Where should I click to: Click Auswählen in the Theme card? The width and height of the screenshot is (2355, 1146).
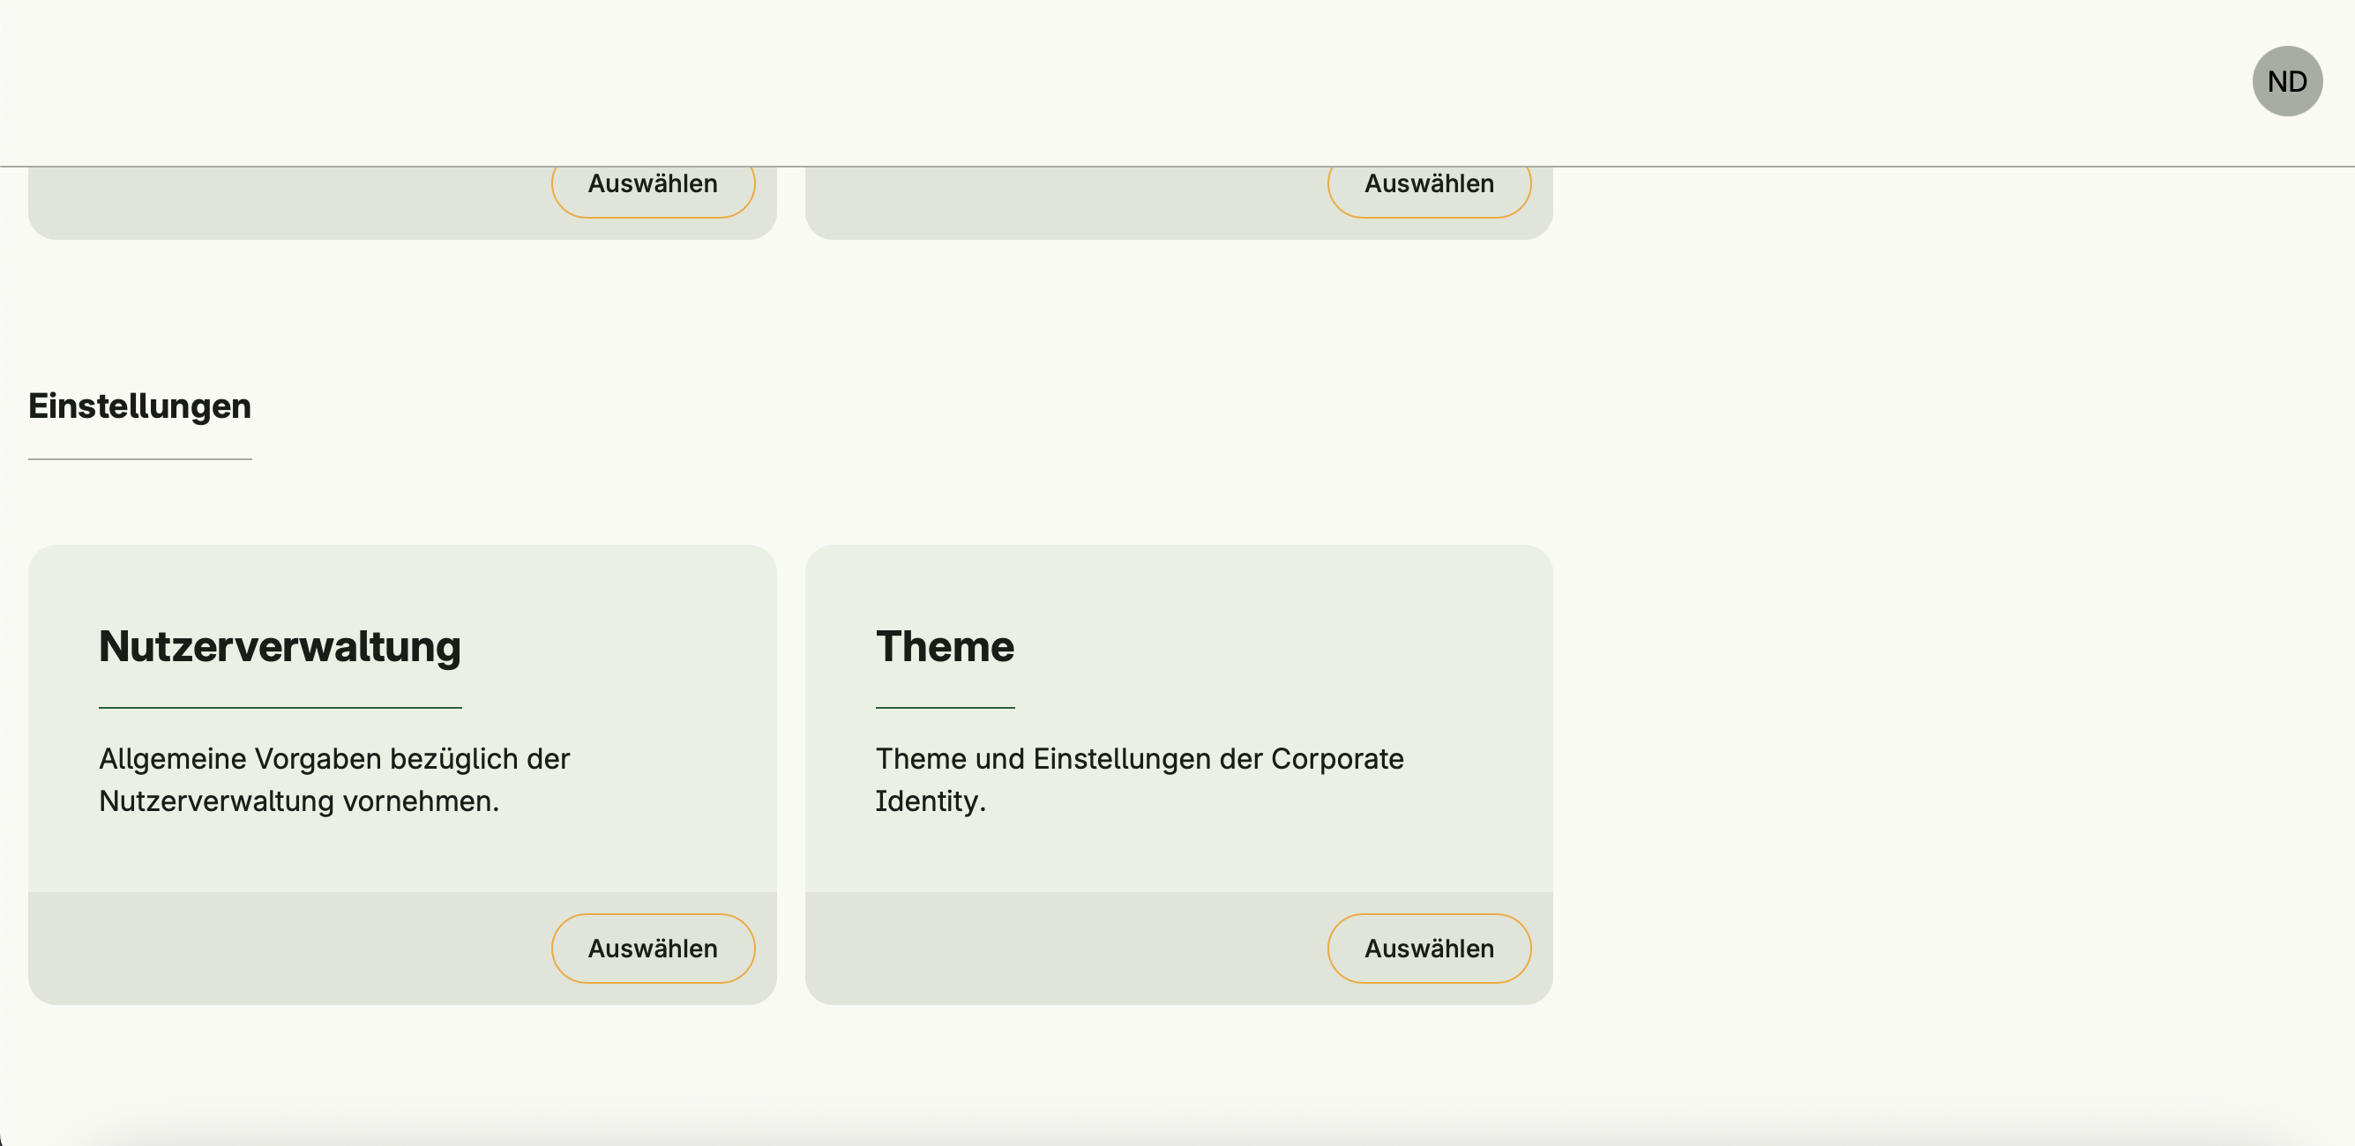(x=1428, y=948)
